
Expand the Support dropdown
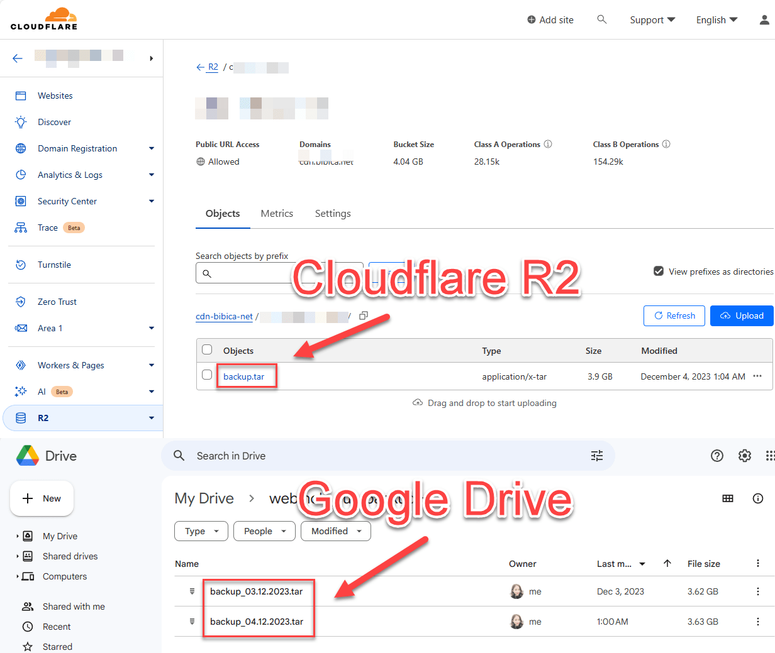coord(652,19)
